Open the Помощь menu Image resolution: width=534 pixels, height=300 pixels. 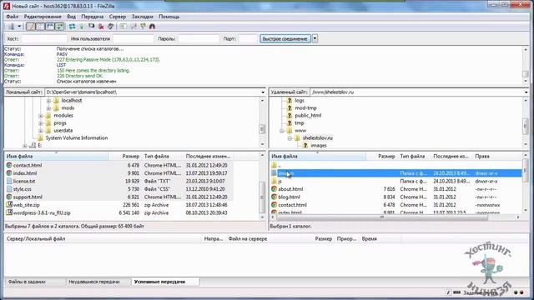[169, 17]
